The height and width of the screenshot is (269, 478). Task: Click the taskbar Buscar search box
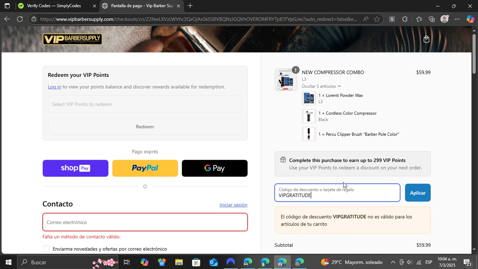(68, 262)
